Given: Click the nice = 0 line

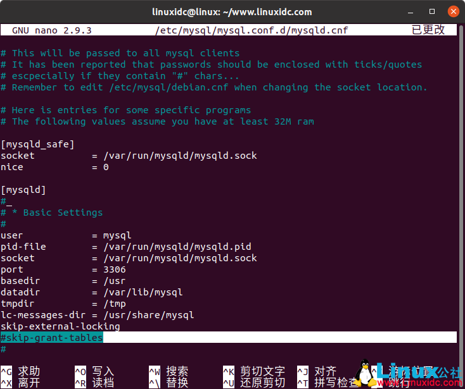Looking at the screenshot, I should (x=54, y=167).
